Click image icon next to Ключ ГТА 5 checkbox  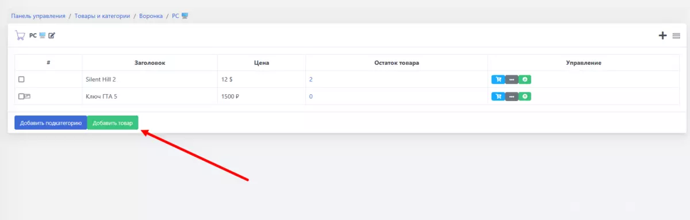(x=28, y=97)
